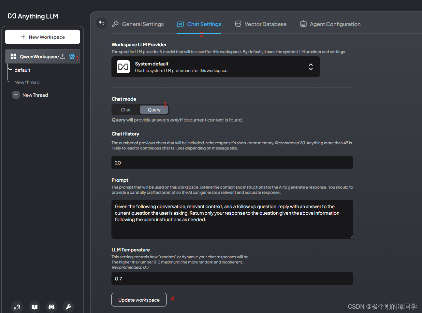This screenshot has width=422, height=313.
Task: Click the back arrow button
Action: click(102, 23)
